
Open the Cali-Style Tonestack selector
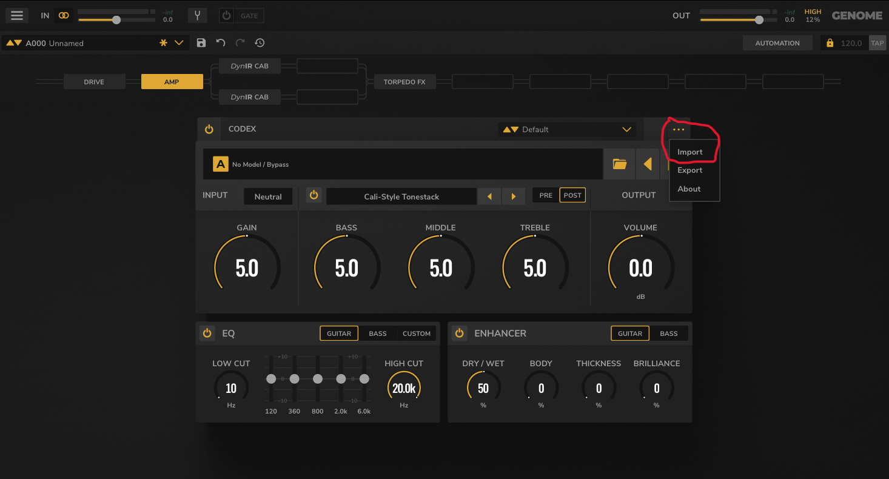pyautogui.click(x=401, y=196)
